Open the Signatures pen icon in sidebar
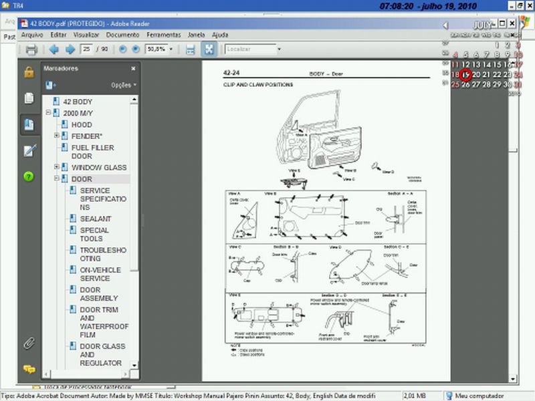 click(x=29, y=150)
